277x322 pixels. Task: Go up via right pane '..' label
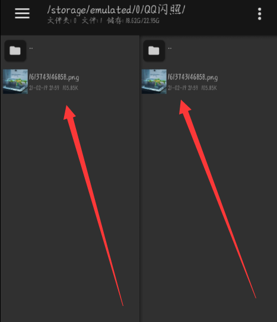click(x=170, y=48)
